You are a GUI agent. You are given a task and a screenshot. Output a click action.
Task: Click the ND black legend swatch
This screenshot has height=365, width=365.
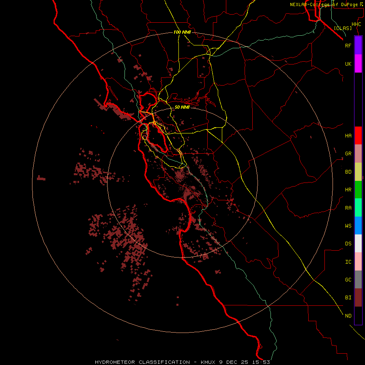[x=358, y=316]
